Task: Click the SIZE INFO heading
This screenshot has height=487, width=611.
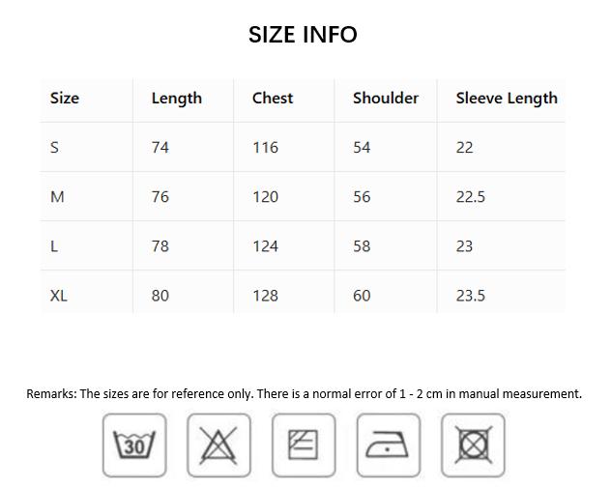Action: coord(303,35)
